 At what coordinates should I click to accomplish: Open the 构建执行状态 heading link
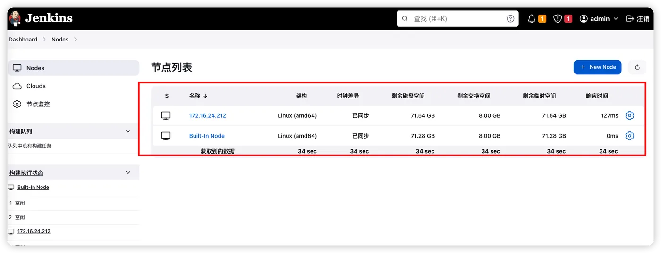point(26,173)
